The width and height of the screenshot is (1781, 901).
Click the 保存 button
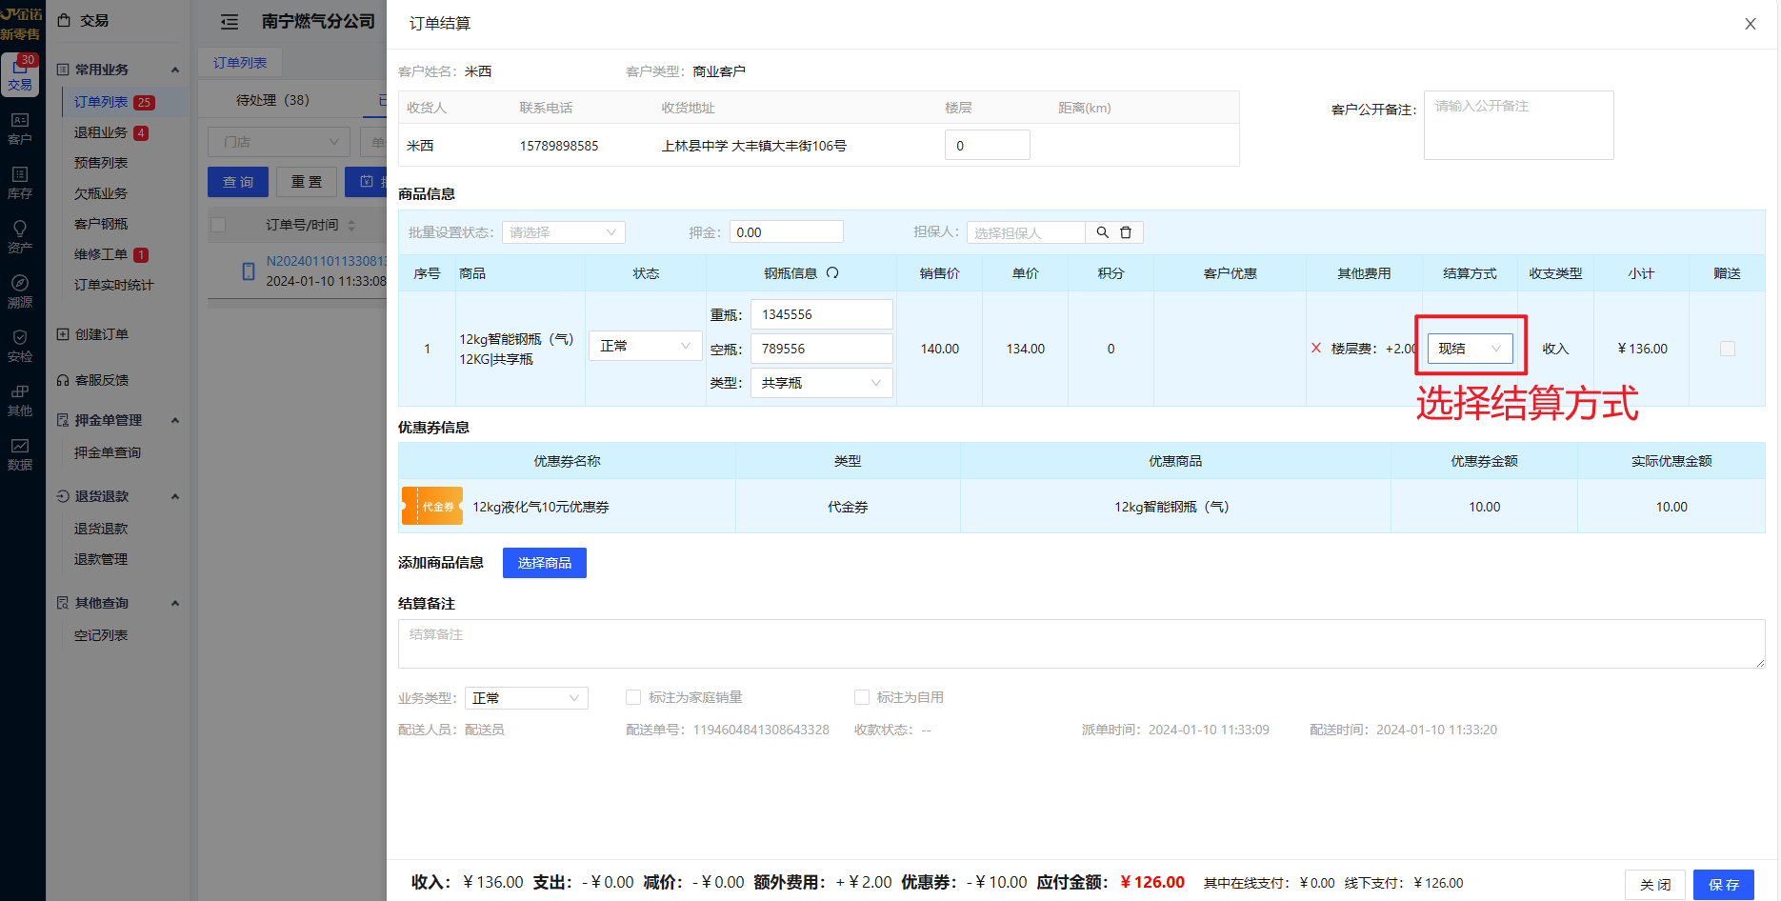(x=1724, y=885)
